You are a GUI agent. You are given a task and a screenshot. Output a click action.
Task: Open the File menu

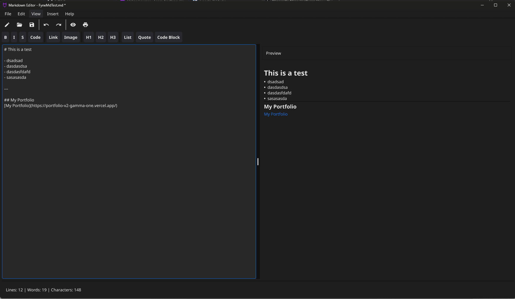click(x=8, y=14)
